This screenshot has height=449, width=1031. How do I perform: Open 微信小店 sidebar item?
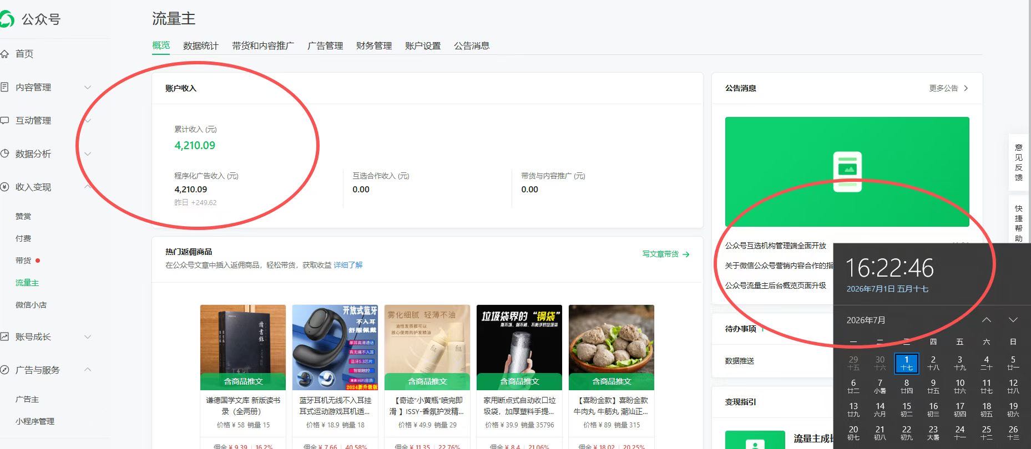[31, 305]
